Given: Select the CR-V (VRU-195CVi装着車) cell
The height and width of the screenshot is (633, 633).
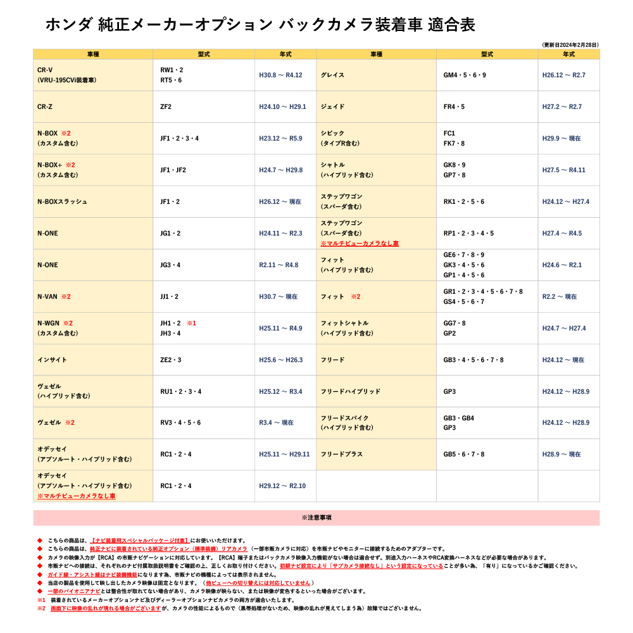Looking at the screenshot, I should click(x=93, y=75).
